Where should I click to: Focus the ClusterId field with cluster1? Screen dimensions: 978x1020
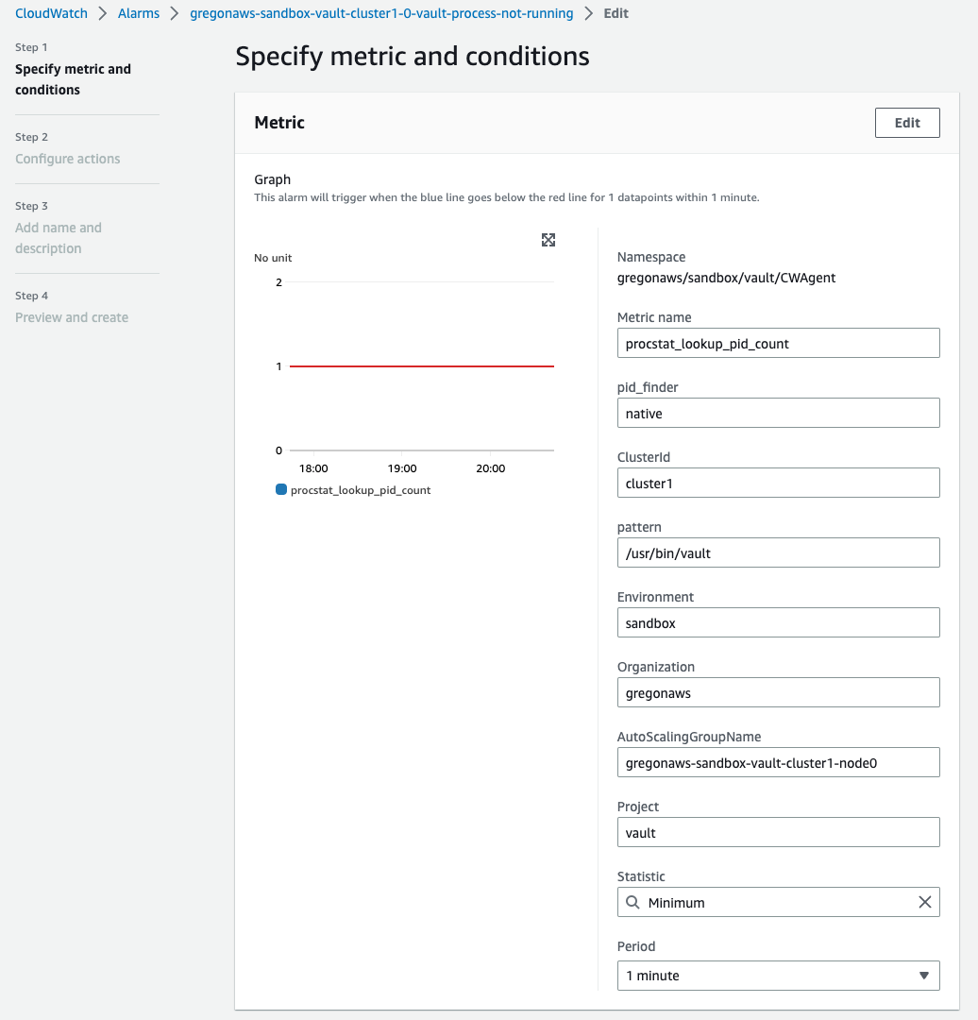[778, 484]
